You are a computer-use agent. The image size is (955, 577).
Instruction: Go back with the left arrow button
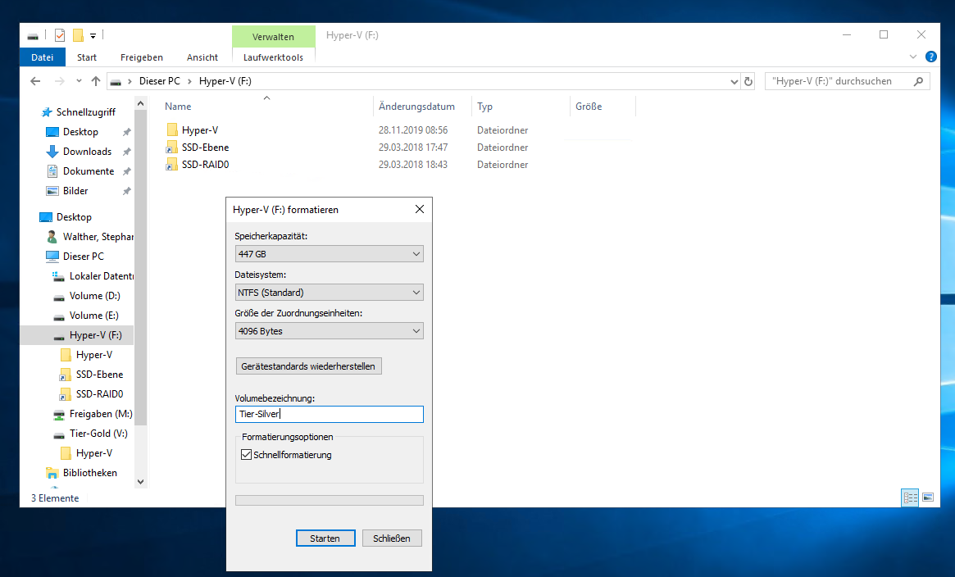pos(35,81)
